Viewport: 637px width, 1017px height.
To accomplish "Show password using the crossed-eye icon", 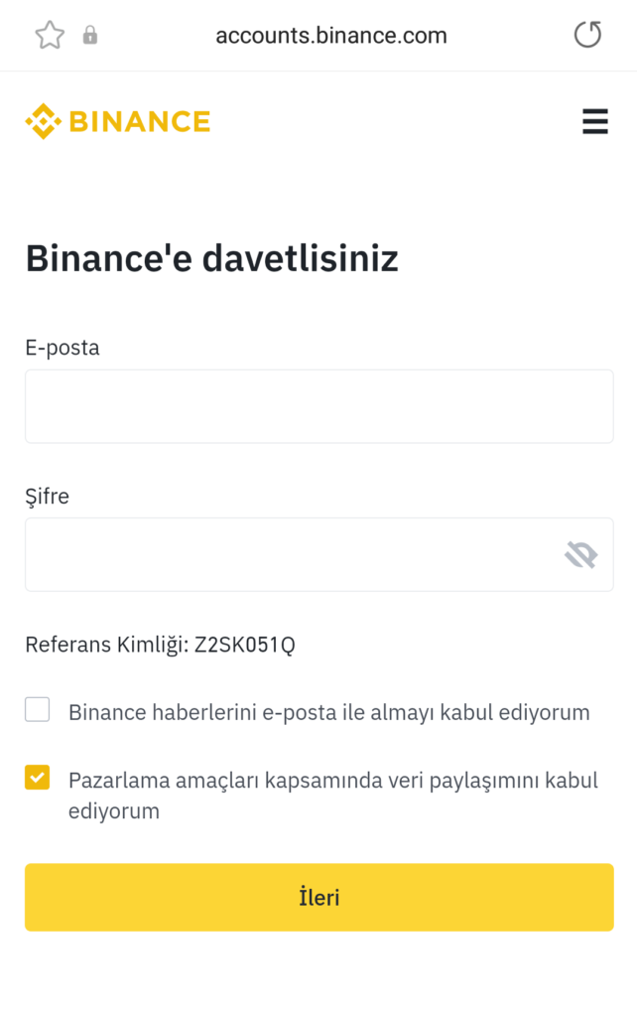I will point(580,554).
